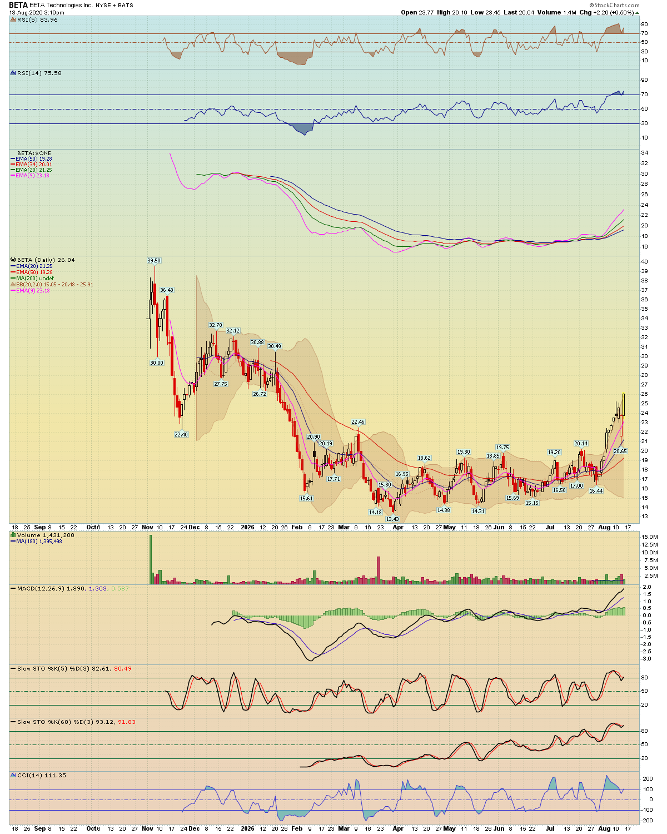Click the 39.50 peak price annotation
667x834 pixels.
153,261
